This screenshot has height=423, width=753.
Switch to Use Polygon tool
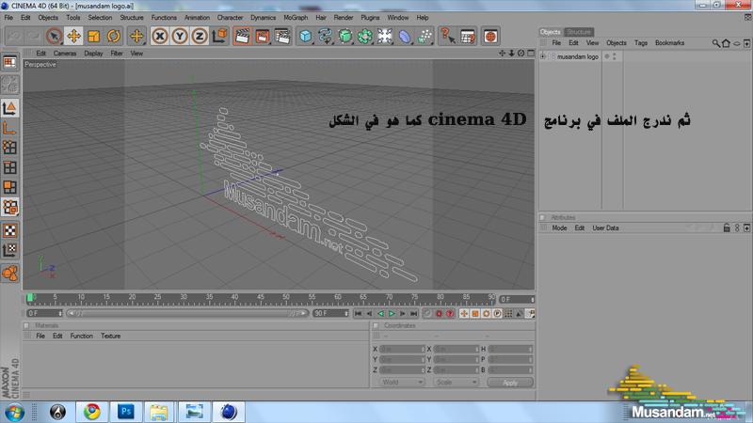click(10, 187)
